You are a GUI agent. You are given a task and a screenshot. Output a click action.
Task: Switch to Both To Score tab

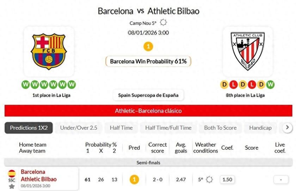click(220, 128)
